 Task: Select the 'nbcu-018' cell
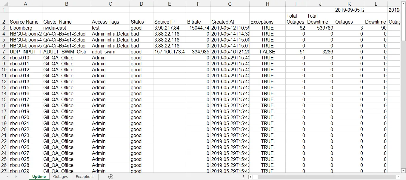pyautogui.click(x=25, y=105)
